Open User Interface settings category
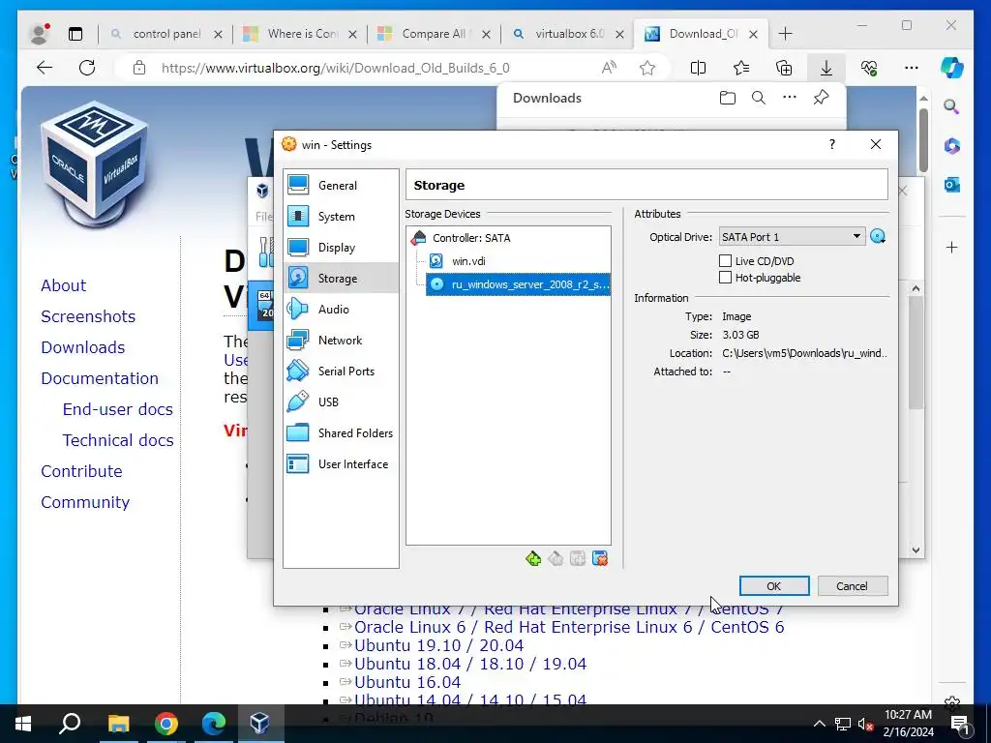This screenshot has width=991, height=743. (341, 463)
